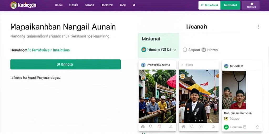The image size is (269, 134).
Task: Open the three-dot menu beside the Ucanah heading
Action: pyautogui.click(x=258, y=27)
